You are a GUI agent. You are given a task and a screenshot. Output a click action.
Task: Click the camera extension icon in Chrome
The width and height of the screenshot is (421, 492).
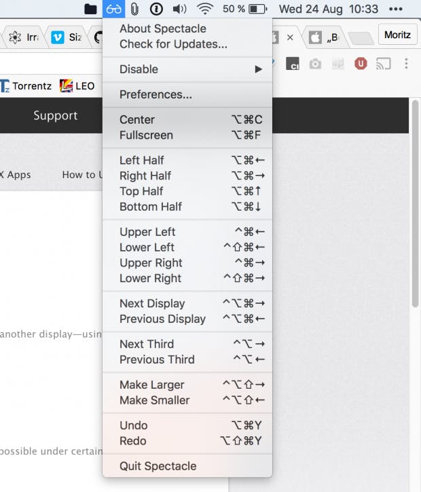coord(315,64)
